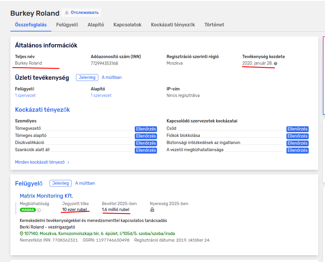The height and width of the screenshot is (262, 325).
Task: Click Ellenőrzés for Biztonsági intézkedések az ingatlanon
Action: (297, 143)
